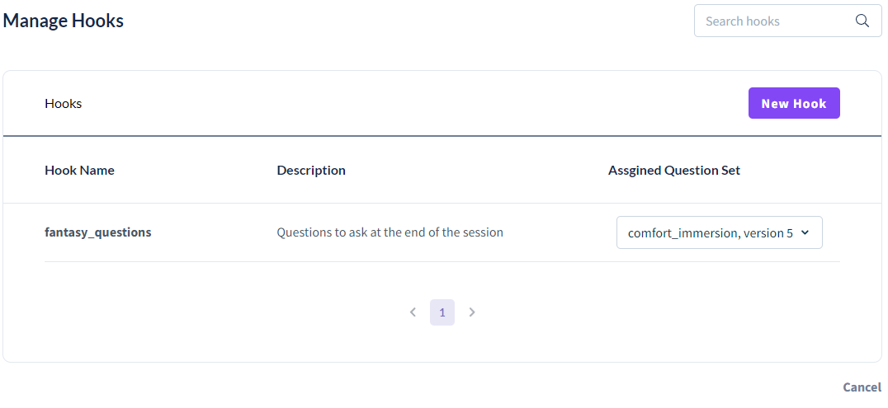Open the fantasy_questions hook name
Viewport: 888px width, 408px height.
coord(98,232)
